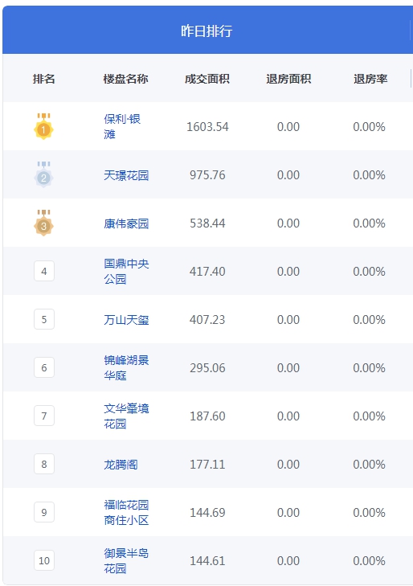Open the 万山天玺 property link
413x586 pixels.
tap(126, 320)
